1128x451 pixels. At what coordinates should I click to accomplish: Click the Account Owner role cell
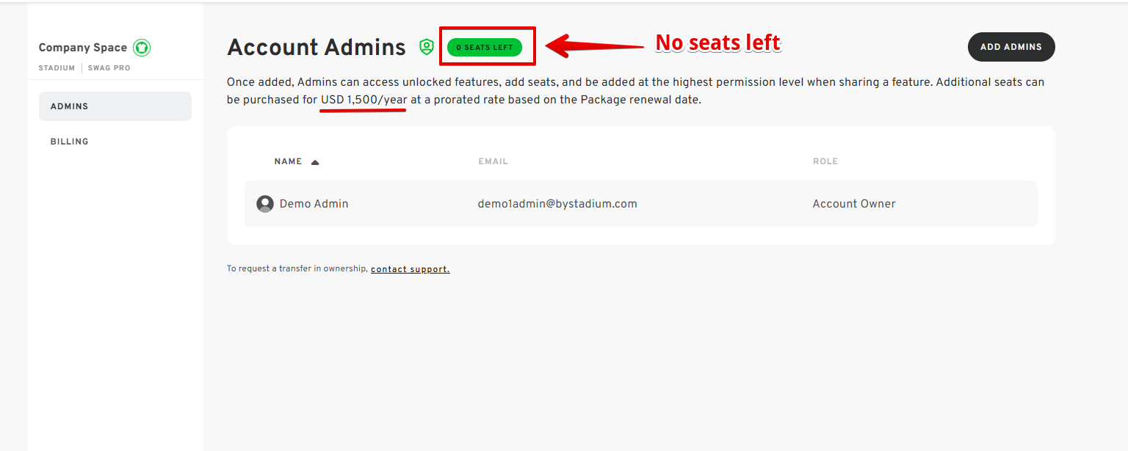tap(854, 204)
